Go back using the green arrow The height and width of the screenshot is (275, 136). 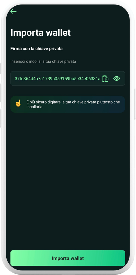(13, 11)
